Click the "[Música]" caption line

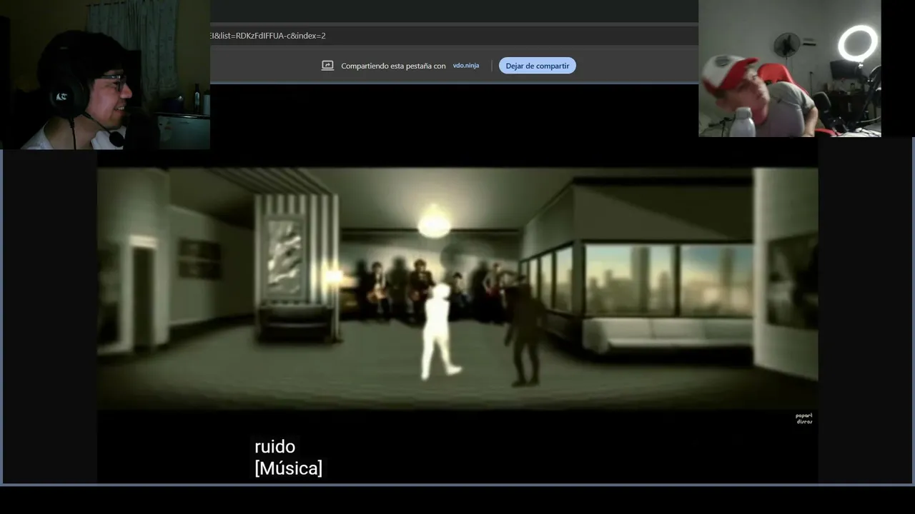[289, 468]
